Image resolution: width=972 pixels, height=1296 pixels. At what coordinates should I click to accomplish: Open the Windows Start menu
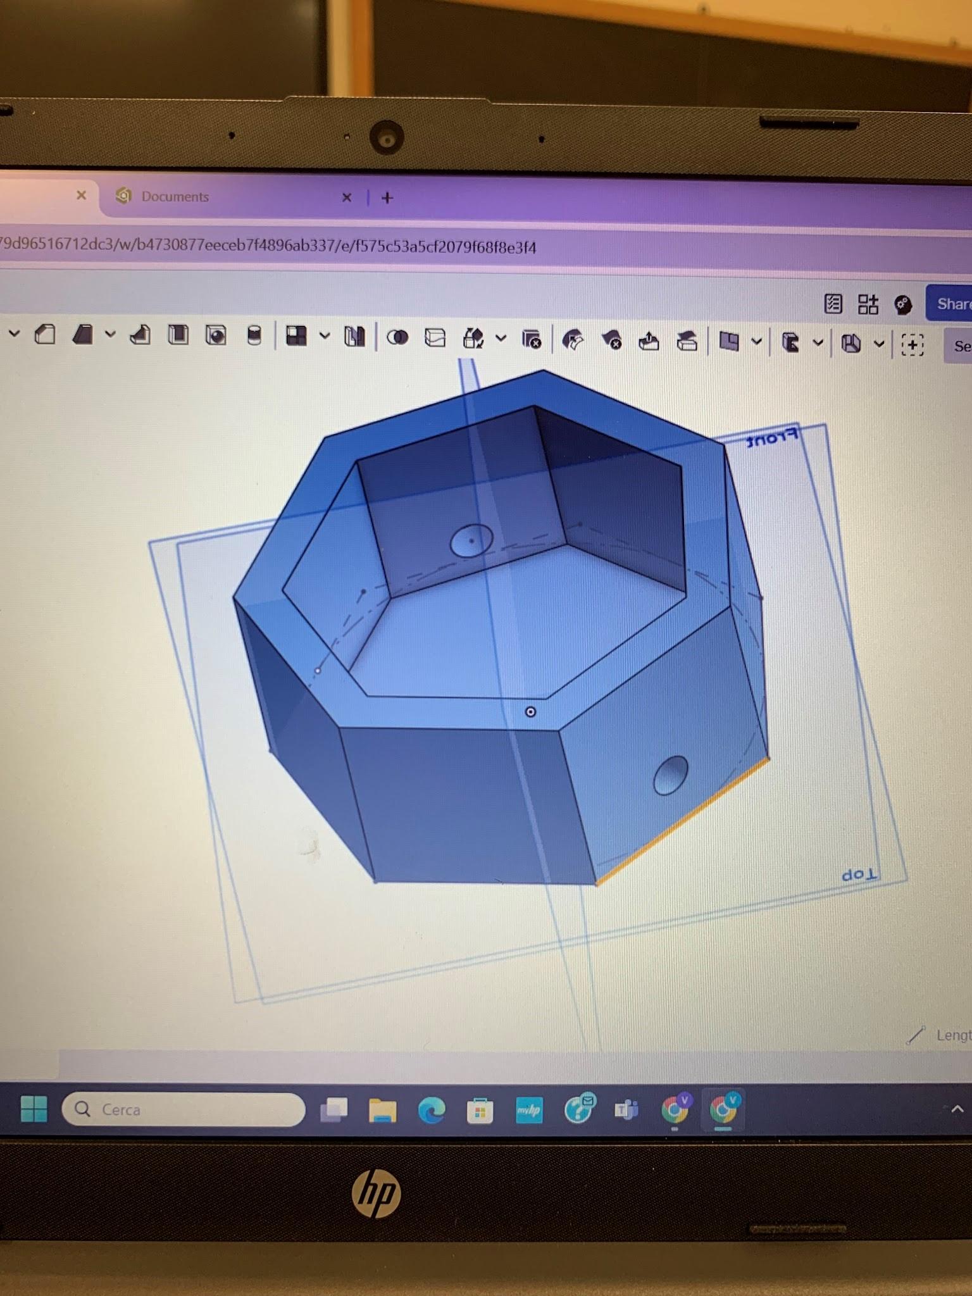tap(34, 1109)
